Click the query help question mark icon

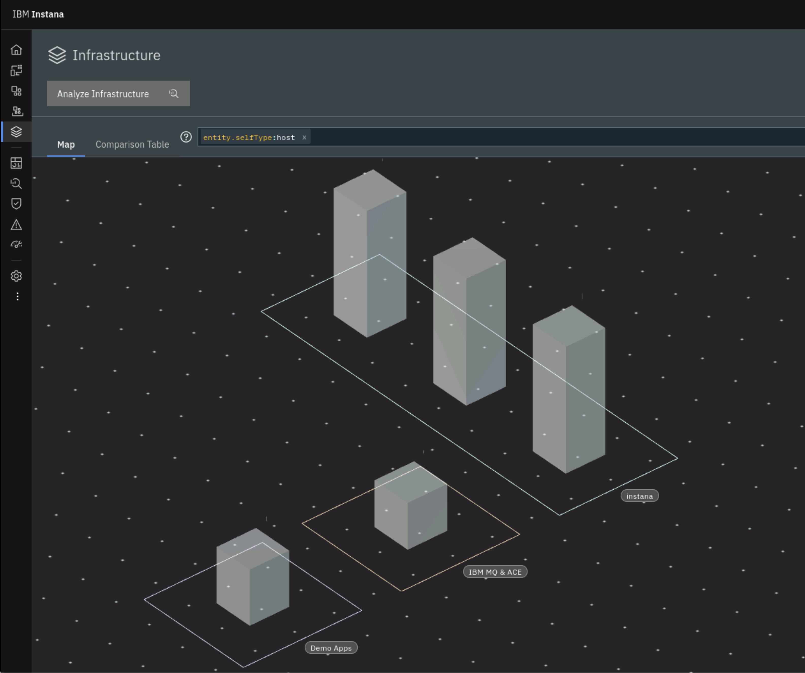(186, 137)
